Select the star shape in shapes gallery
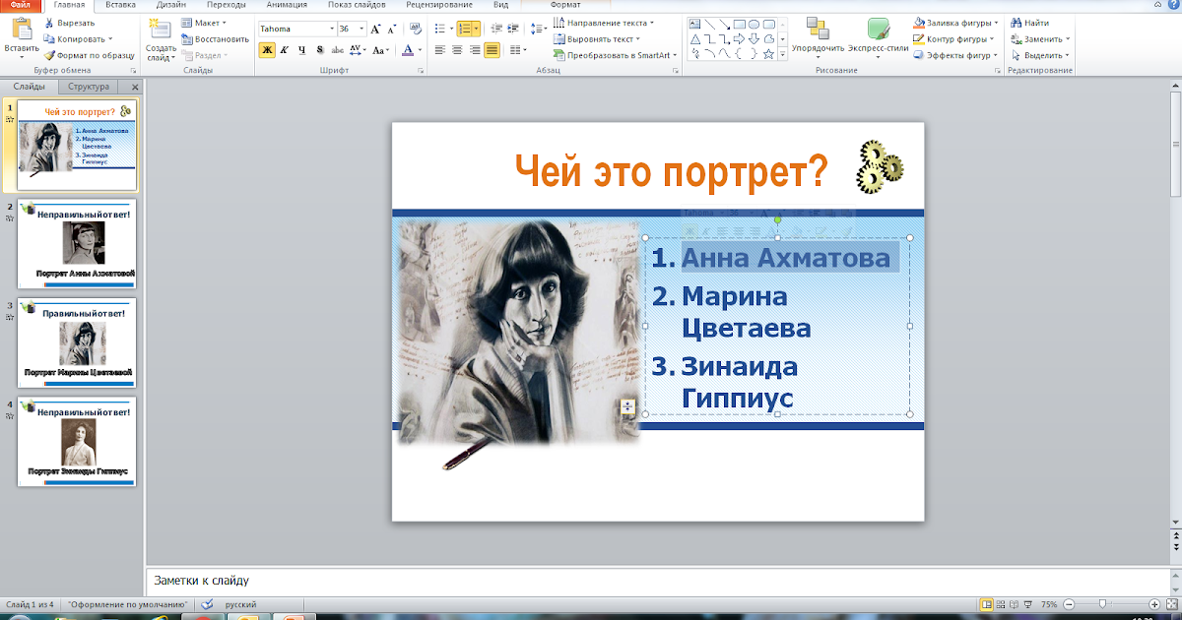 (768, 54)
